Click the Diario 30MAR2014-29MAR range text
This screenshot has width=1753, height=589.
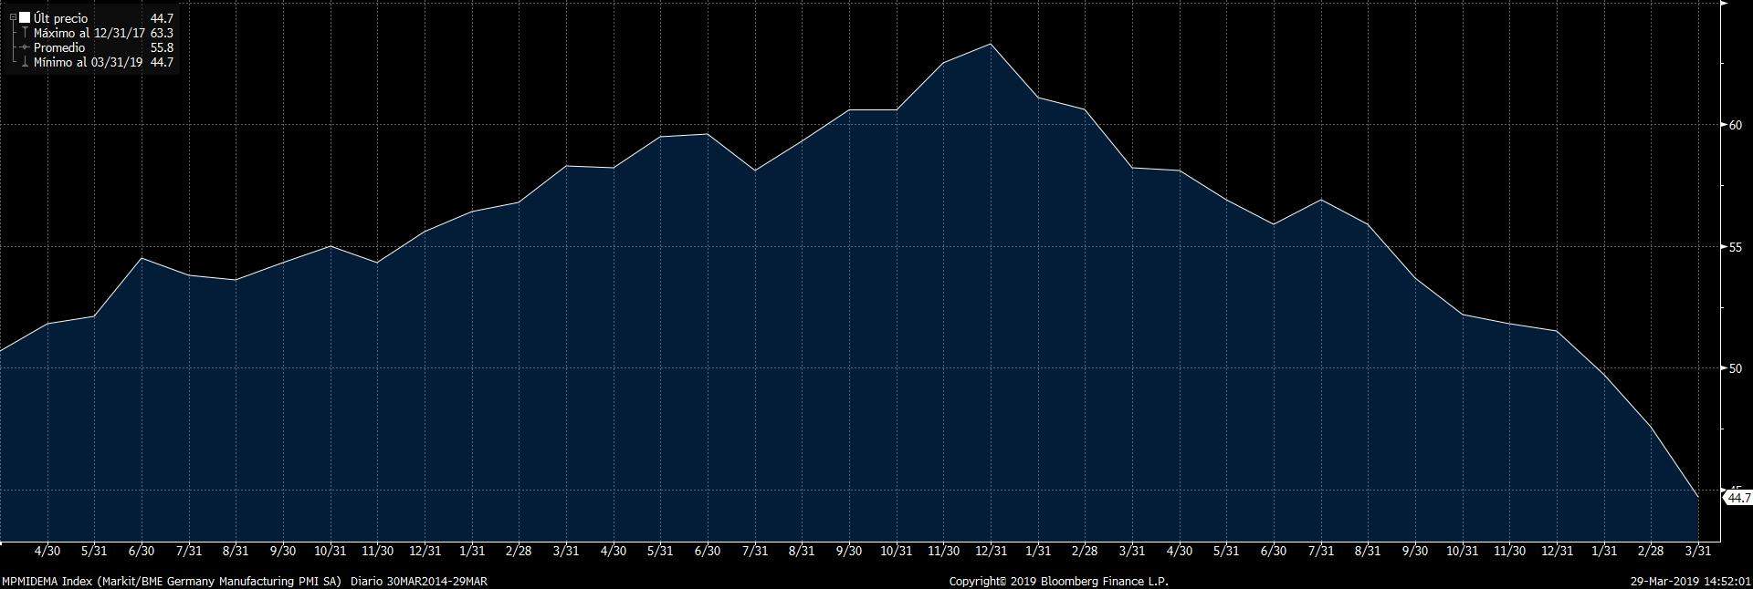click(419, 581)
